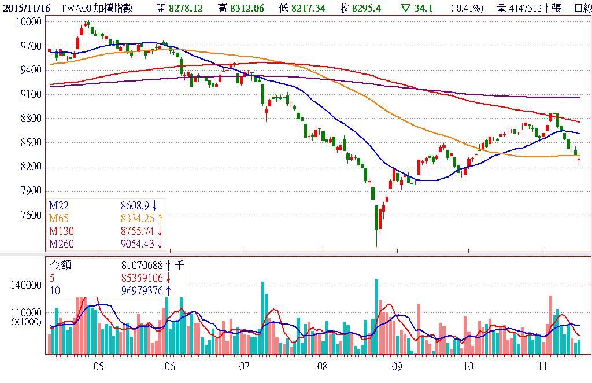Click the percent change (-0.41%)
The image size is (592, 383).
click(x=467, y=8)
